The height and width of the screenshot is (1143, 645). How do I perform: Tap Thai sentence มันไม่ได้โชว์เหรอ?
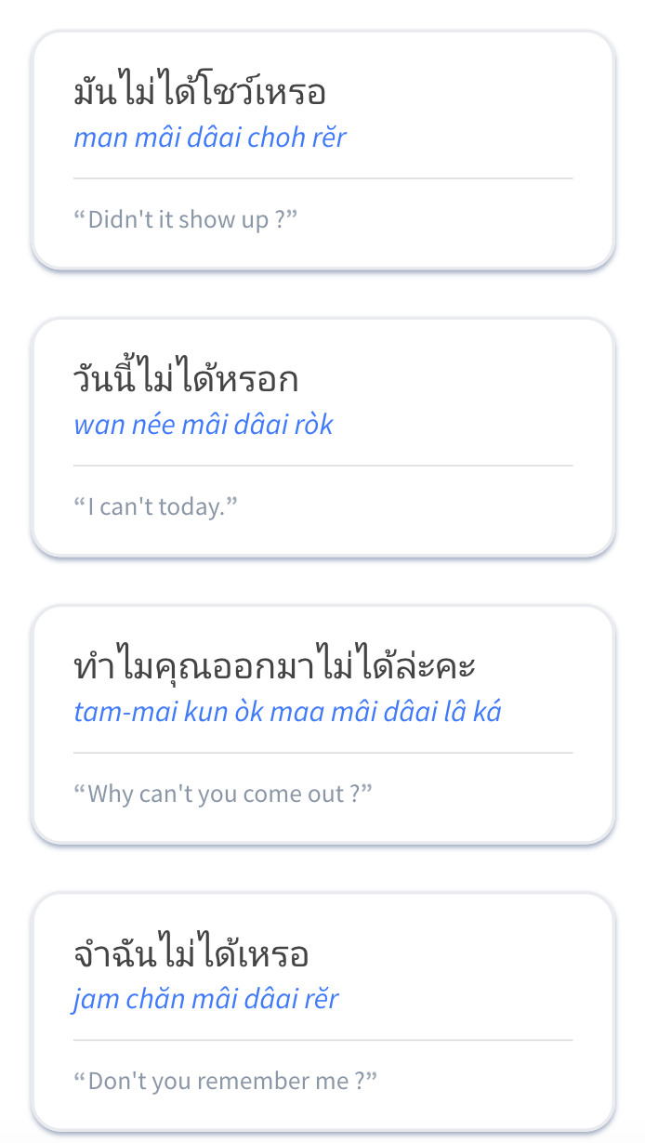pos(200,93)
